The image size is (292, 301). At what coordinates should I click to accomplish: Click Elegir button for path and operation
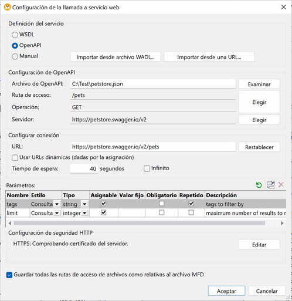pos(259,102)
